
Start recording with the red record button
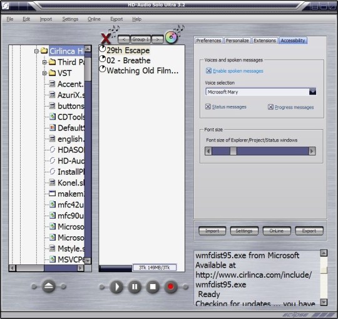pyautogui.click(x=171, y=286)
